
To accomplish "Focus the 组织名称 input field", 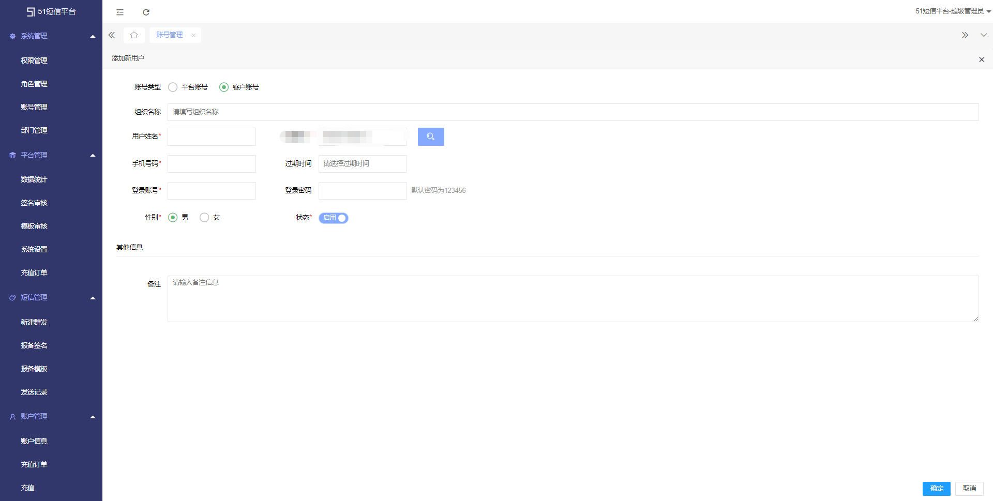I will pos(573,112).
